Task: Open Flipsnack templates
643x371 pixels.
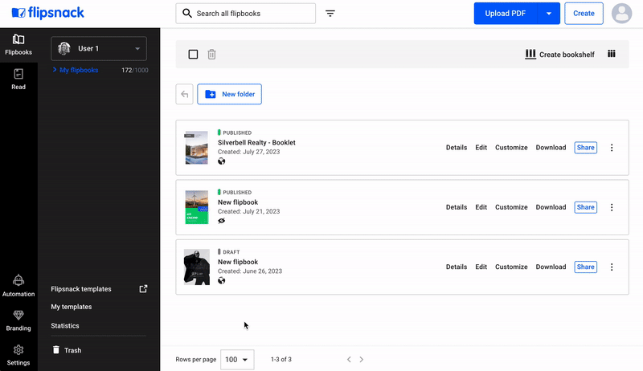Action: click(81, 289)
